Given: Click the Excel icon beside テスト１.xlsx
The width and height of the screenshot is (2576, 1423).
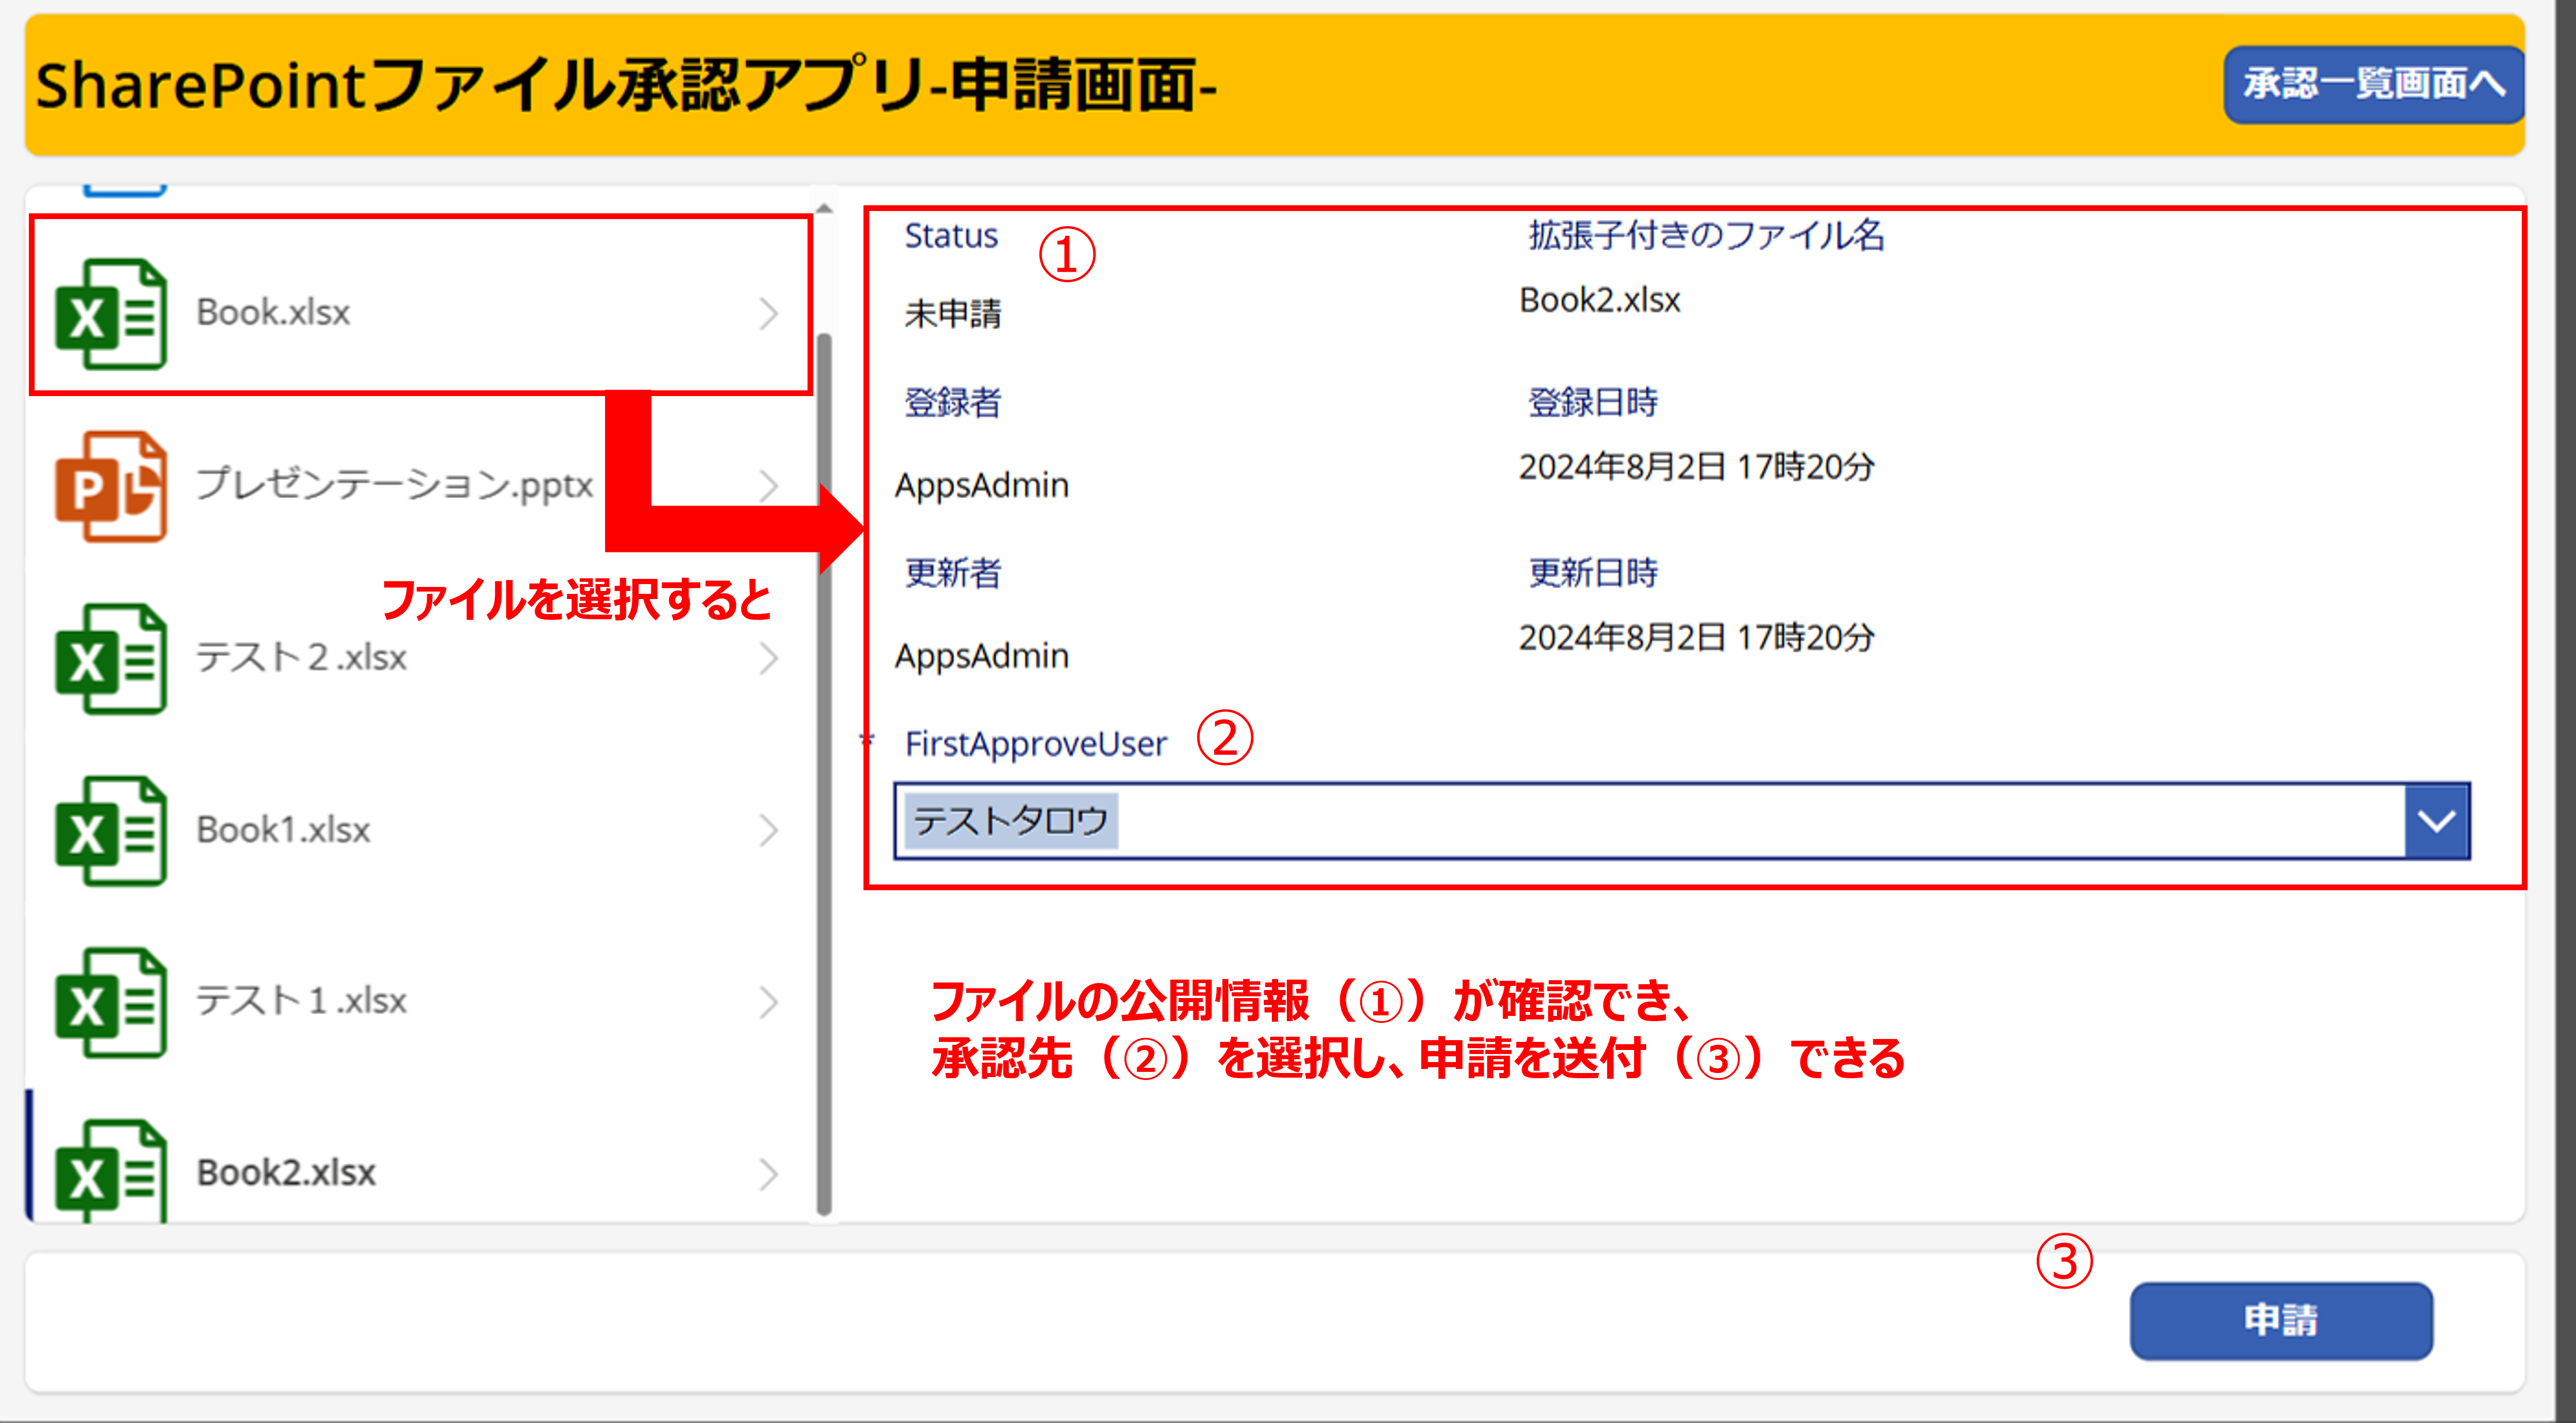Looking at the screenshot, I should pyautogui.click(x=111, y=1002).
